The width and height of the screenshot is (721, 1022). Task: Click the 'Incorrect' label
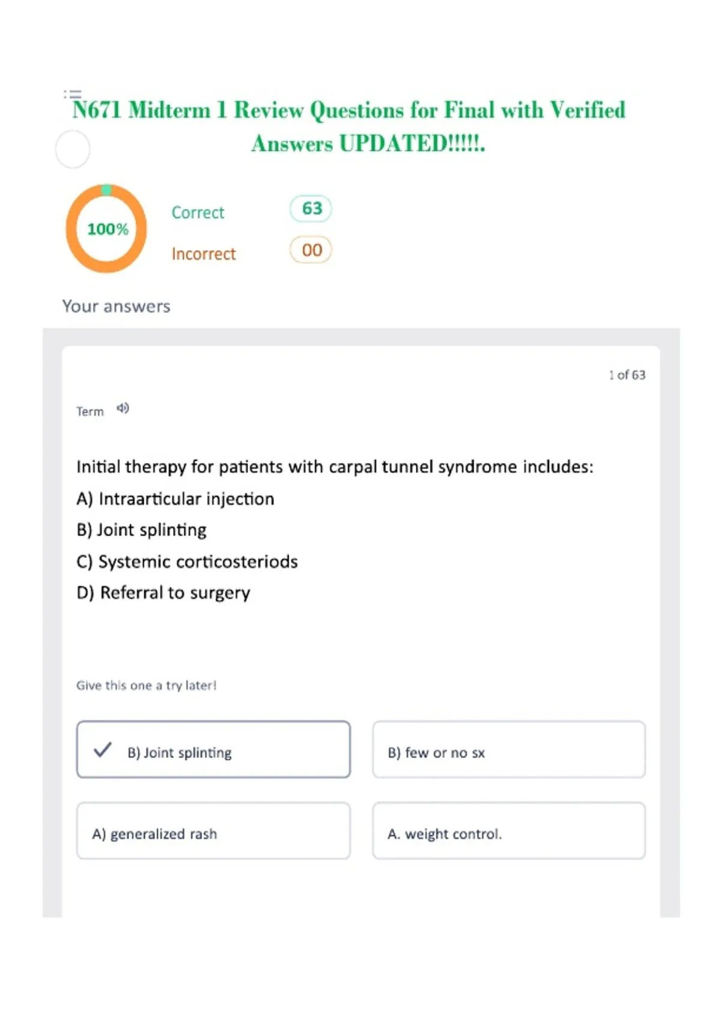click(x=204, y=254)
